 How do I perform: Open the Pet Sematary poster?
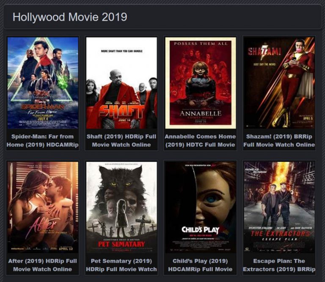[x=121, y=207]
